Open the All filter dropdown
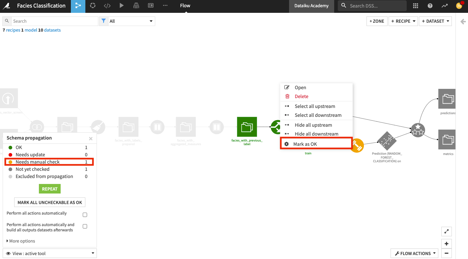Image resolution: width=468 pixels, height=259 pixels. coord(127,21)
